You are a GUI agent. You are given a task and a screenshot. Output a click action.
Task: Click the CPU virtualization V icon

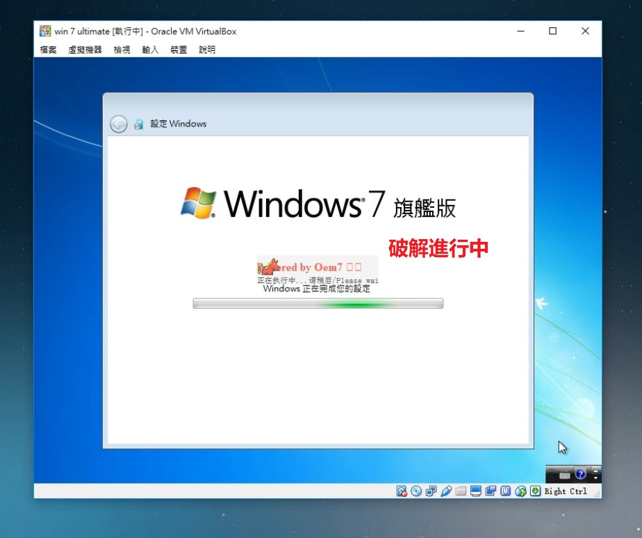click(x=506, y=491)
